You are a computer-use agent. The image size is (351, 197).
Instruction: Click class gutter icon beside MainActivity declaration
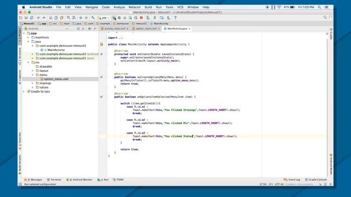tap(101, 44)
